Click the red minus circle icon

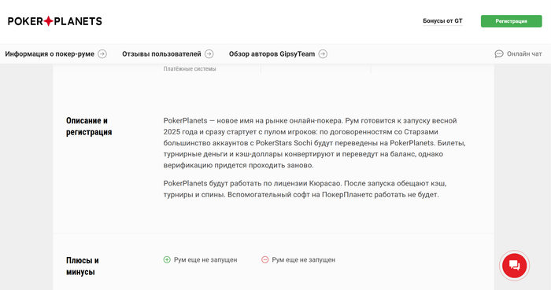[265, 260]
